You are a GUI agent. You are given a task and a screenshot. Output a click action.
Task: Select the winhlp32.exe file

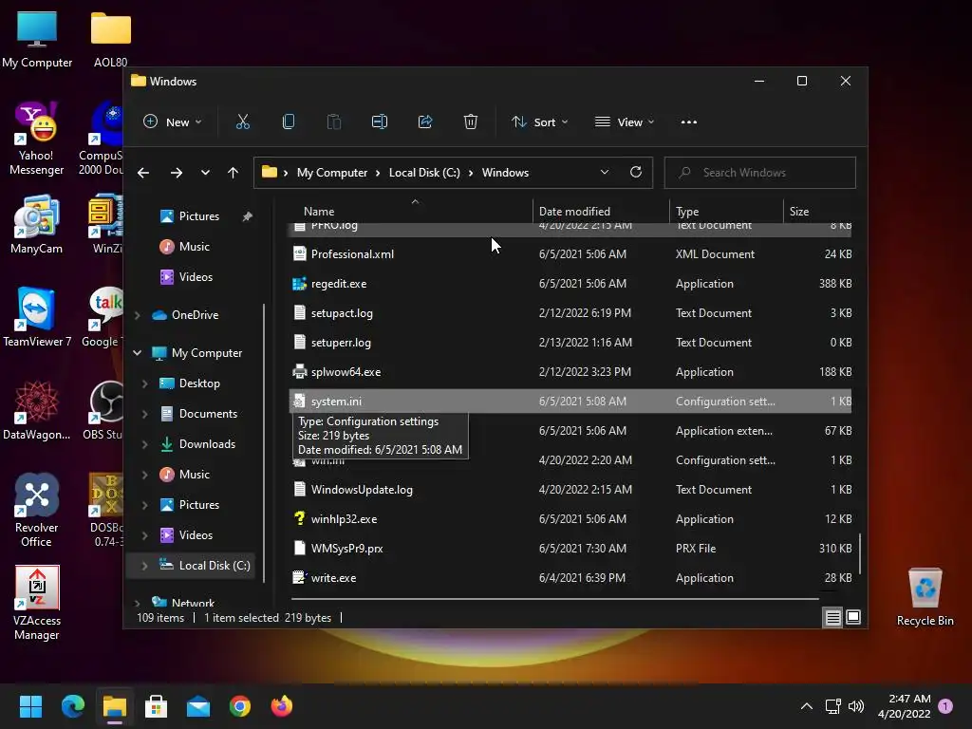pos(570,519)
